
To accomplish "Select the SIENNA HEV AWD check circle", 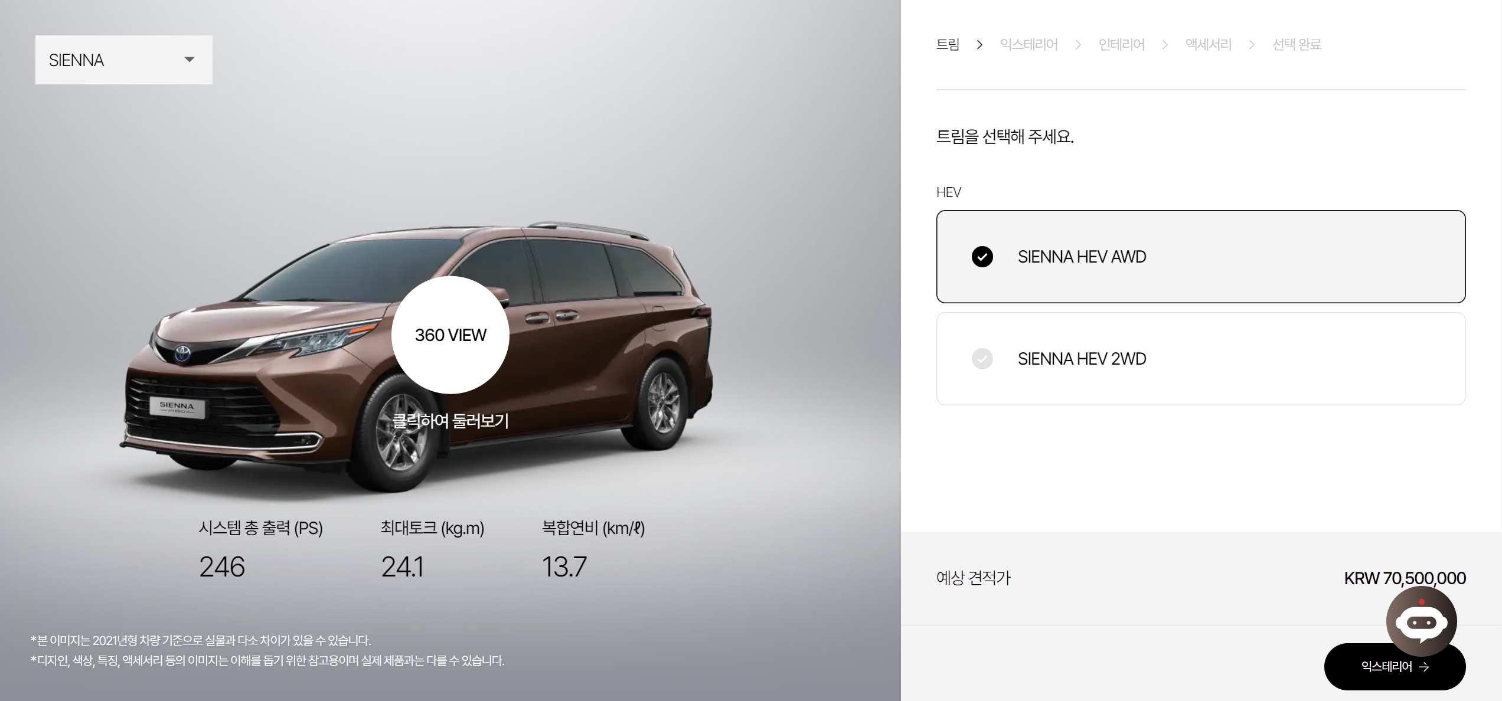I will (982, 257).
